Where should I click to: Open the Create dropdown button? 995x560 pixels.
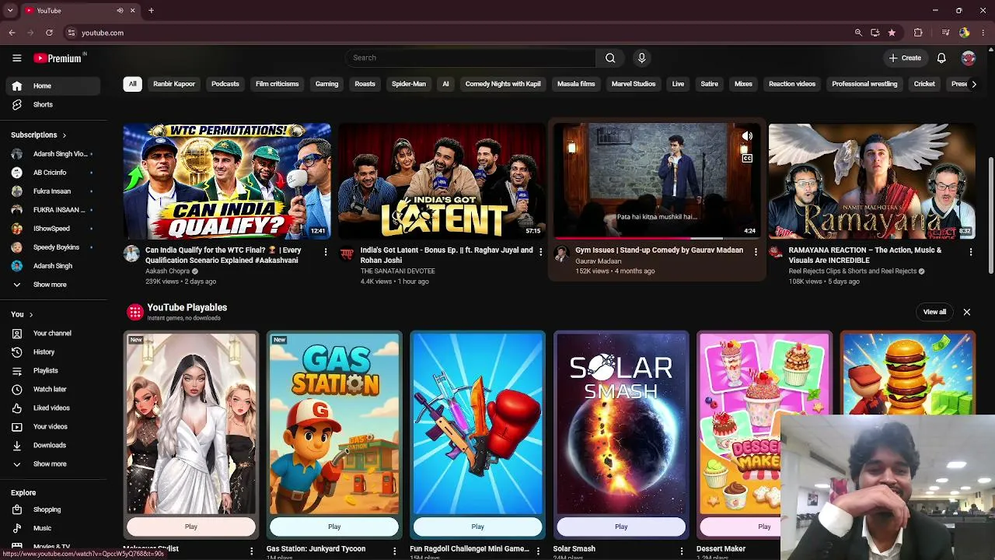click(x=905, y=58)
